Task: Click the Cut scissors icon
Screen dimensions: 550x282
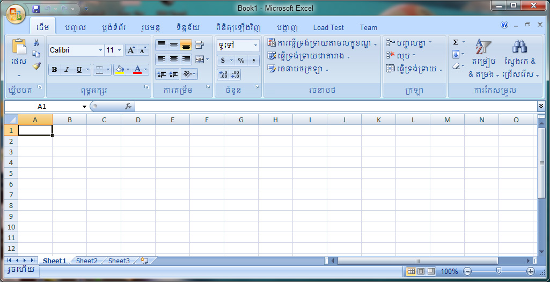Action: point(36,43)
